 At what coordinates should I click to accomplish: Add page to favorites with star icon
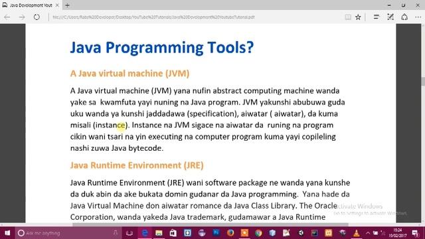click(x=358, y=17)
